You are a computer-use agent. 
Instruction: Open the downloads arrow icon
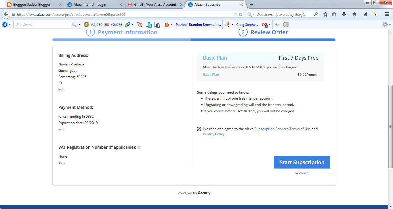coord(344,14)
